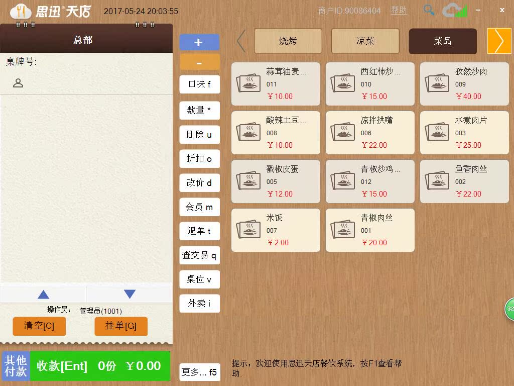Click the dish icon for 水煮肉片
The width and height of the screenshot is (514, 386).
point(437,132)
